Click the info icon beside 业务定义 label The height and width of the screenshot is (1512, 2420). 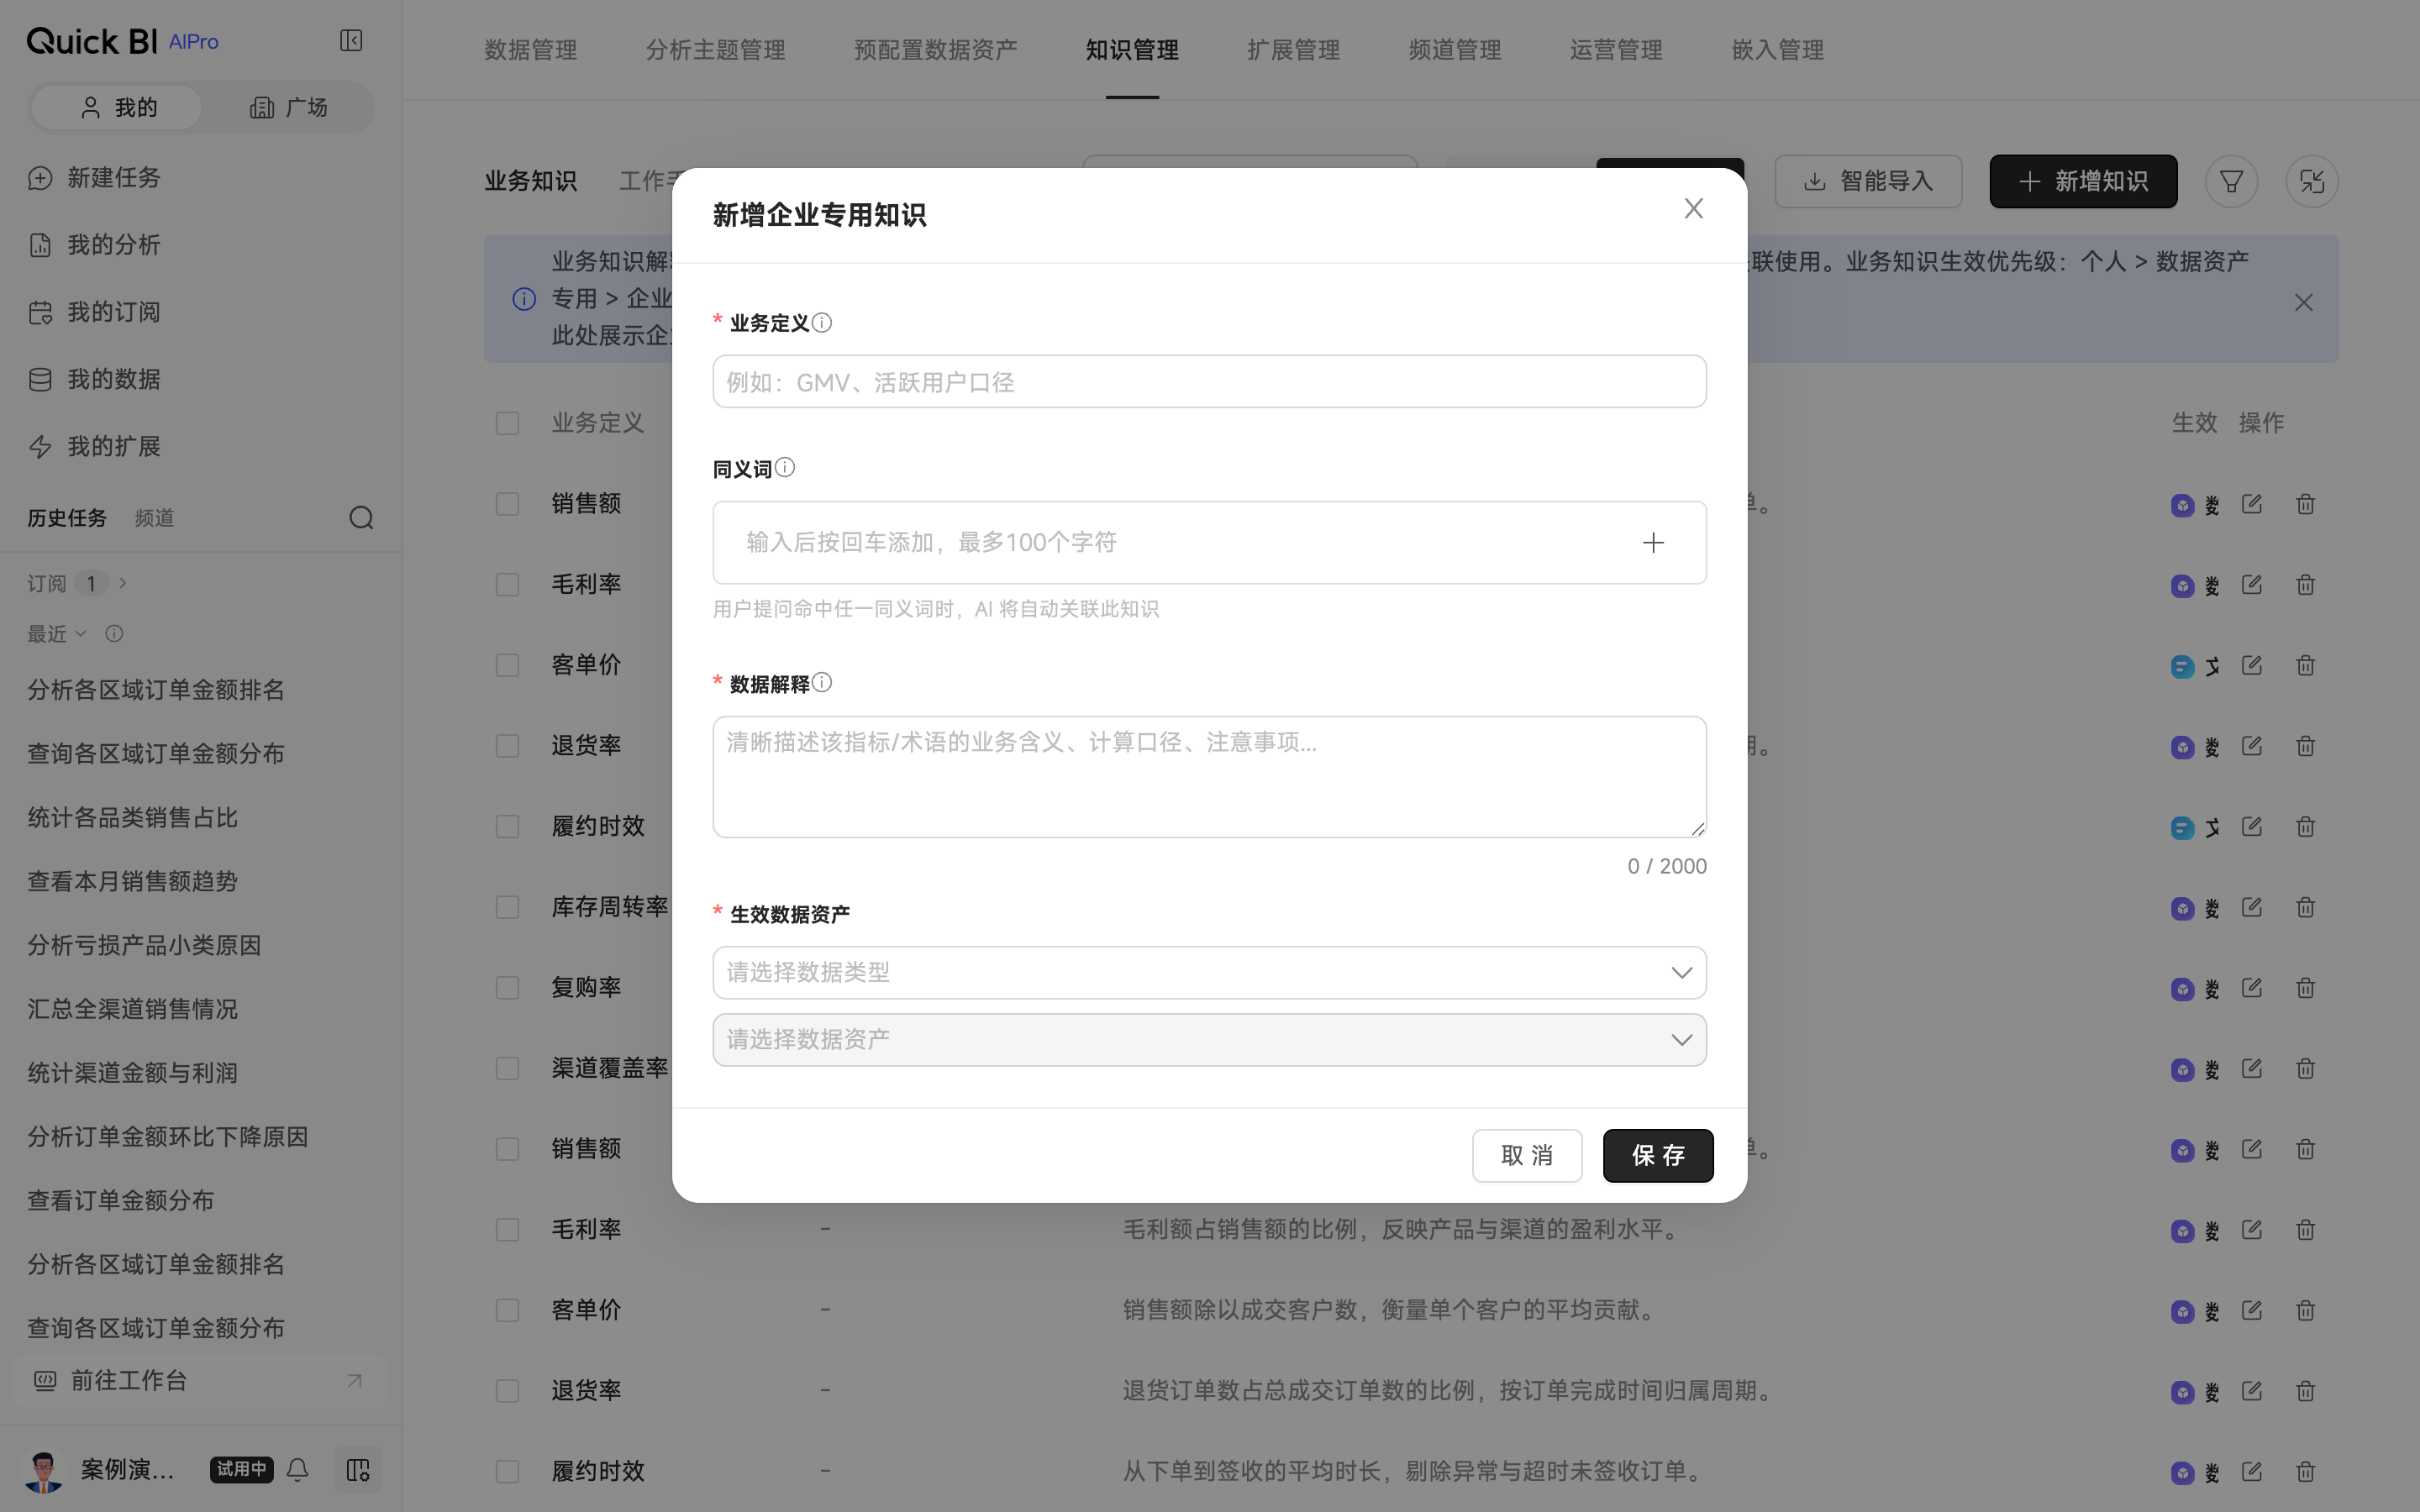click(822, 322)
